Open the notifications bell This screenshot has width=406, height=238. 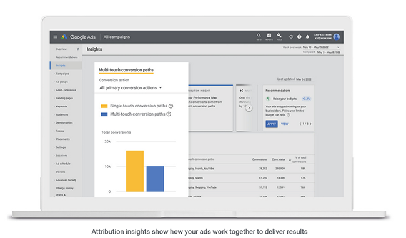point(307,37)
